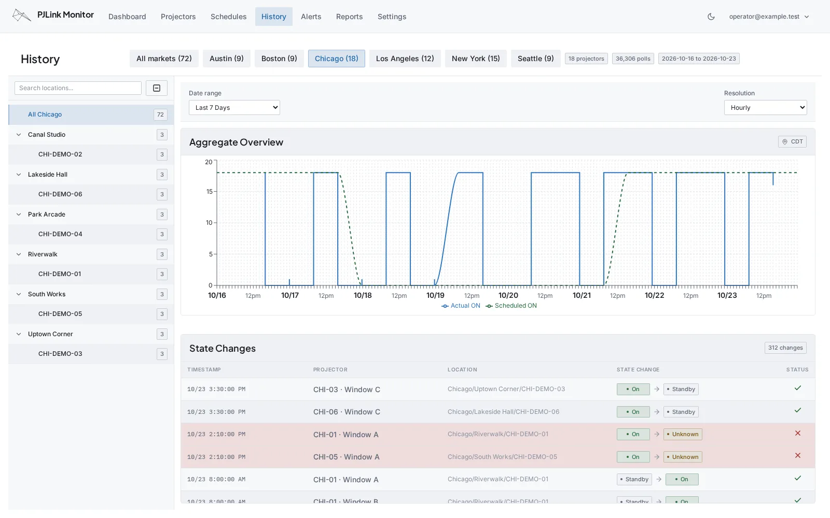Screen dimensions: 830x518
Task: Toggle dark mode moon icon
Action: click(711, 17)
